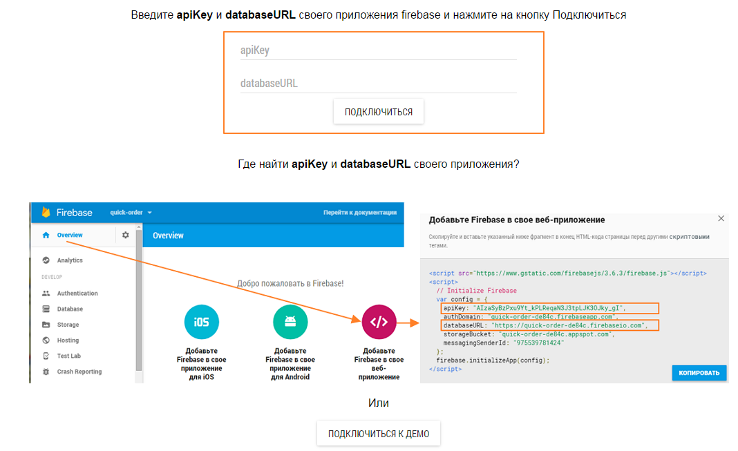Screen dimensions: 738x451
Task: Open the settings gear icon
Action: (x=126, y=235)
